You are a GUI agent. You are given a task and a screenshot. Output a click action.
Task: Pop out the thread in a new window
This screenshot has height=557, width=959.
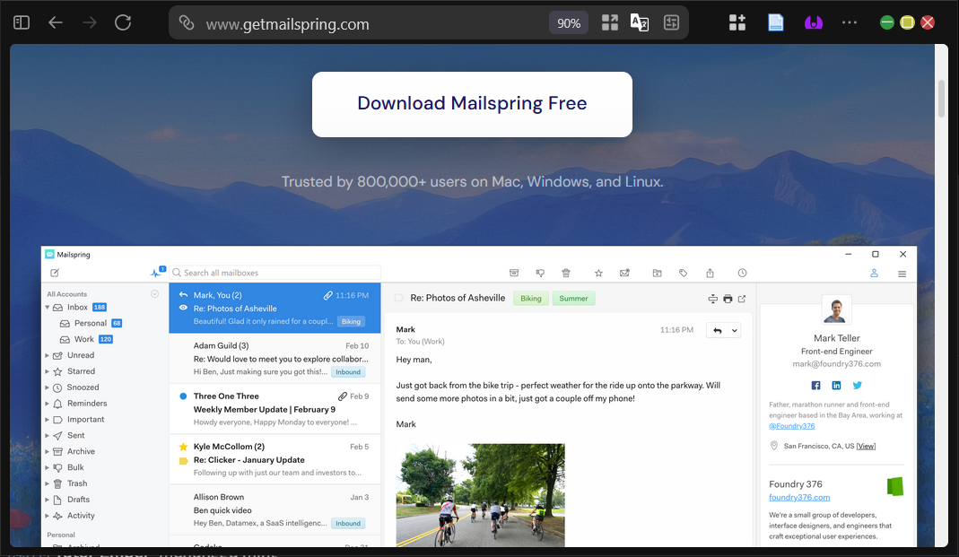coord(742,299)
